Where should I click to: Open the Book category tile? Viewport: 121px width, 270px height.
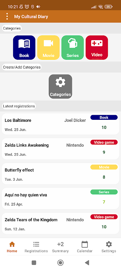24,48
